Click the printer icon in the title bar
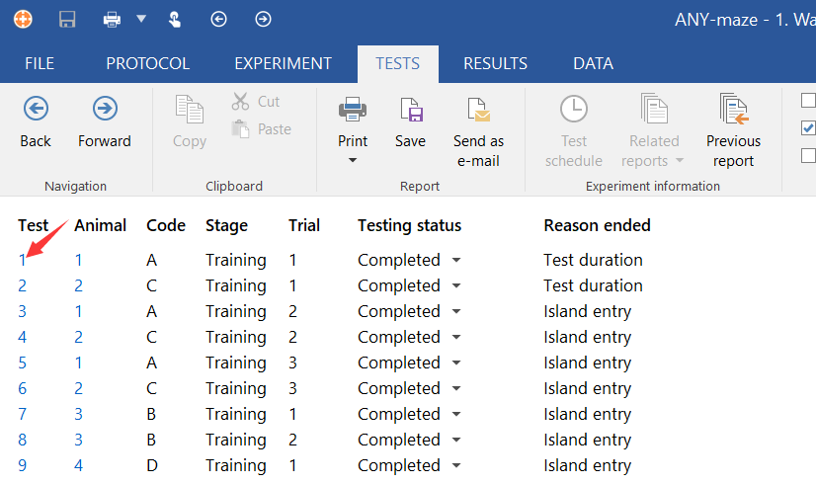 tap(113, 19)
